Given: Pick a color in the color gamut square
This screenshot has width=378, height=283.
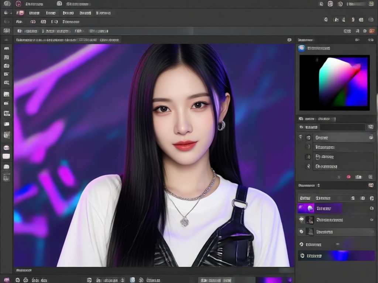Looking at the screenshot, I should click(334, 83).
